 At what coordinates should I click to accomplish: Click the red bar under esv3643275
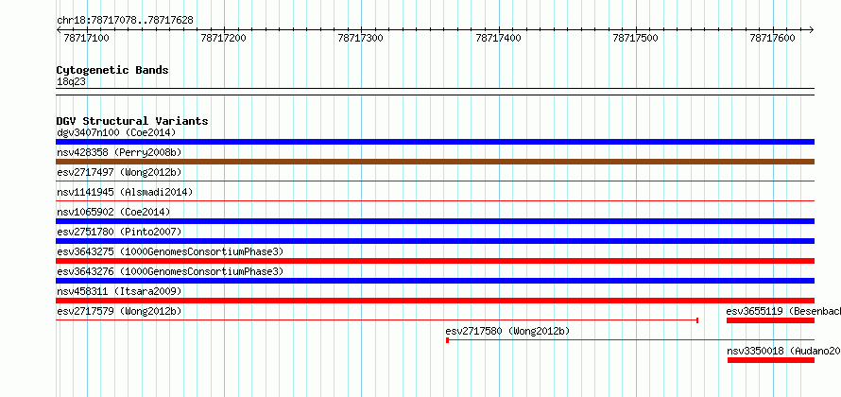click(435, 261)
